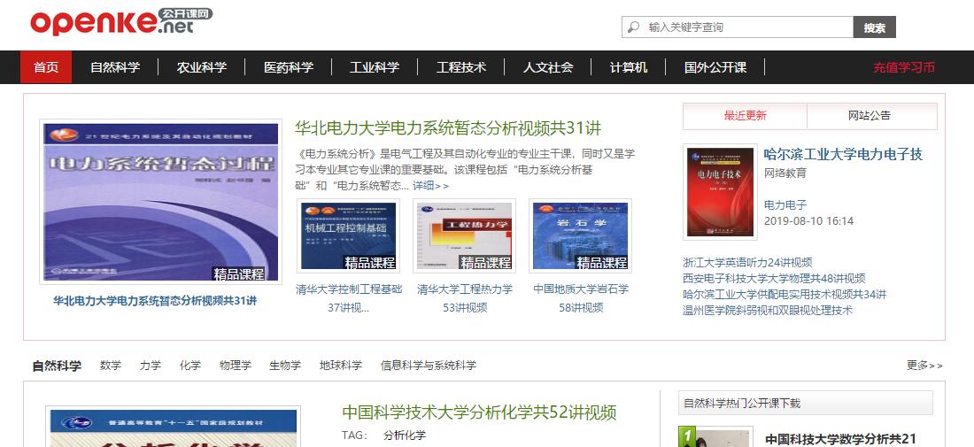The image size is (974, 447).
Task: Open 中国科技大学数学分析共21 link
Action: [x=840, y=440]
